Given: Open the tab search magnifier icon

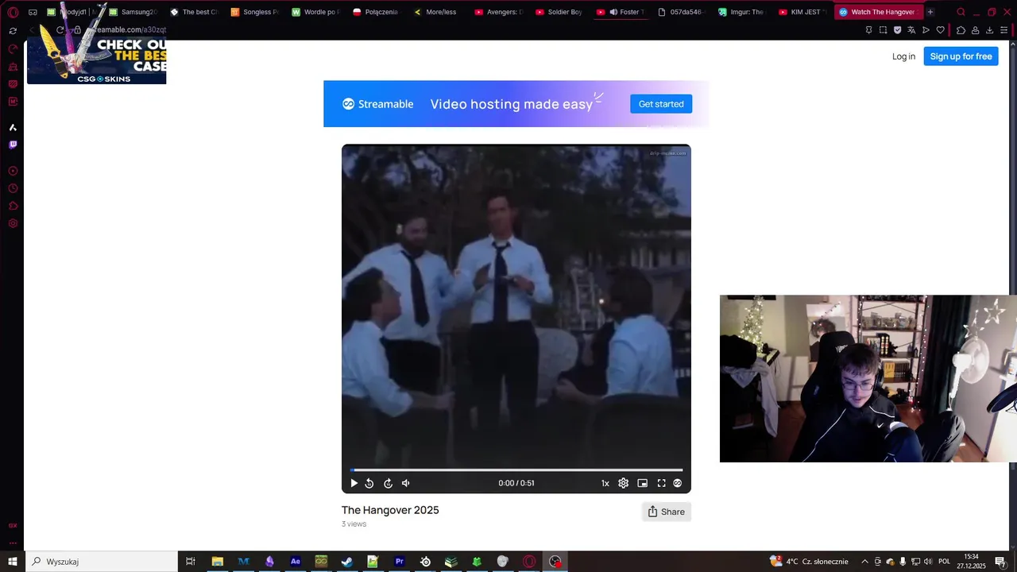Looking at the screenshot, I should [961, 12].
